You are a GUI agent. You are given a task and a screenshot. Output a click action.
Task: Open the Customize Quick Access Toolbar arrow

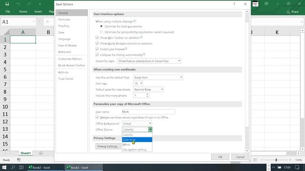[40, 4]
